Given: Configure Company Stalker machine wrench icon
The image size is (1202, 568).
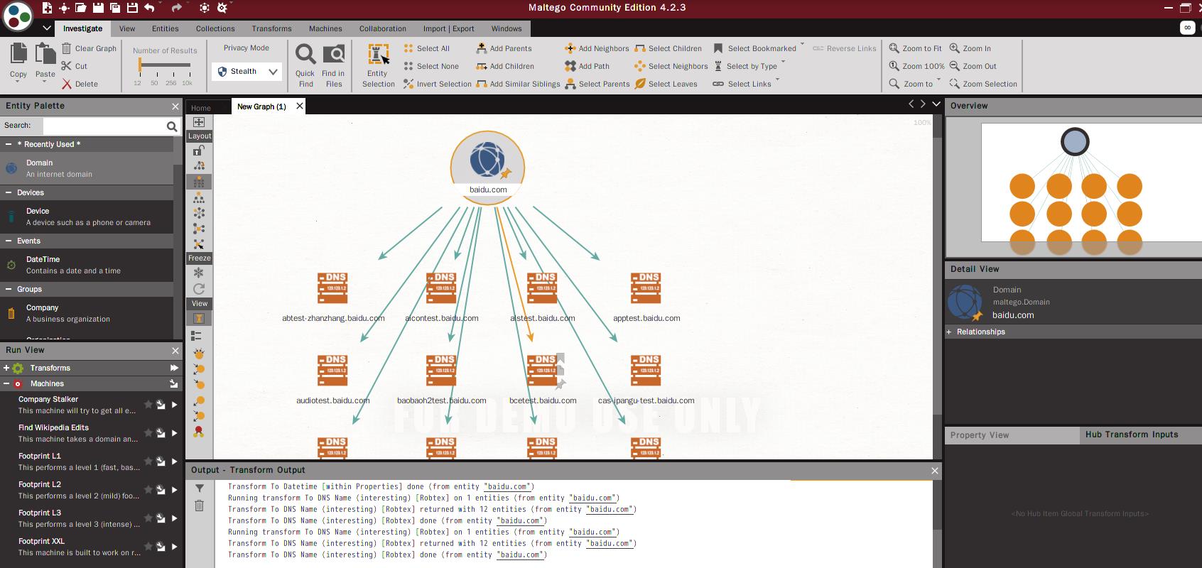Looking at the screenshot, I should click(x=161, y=405).
